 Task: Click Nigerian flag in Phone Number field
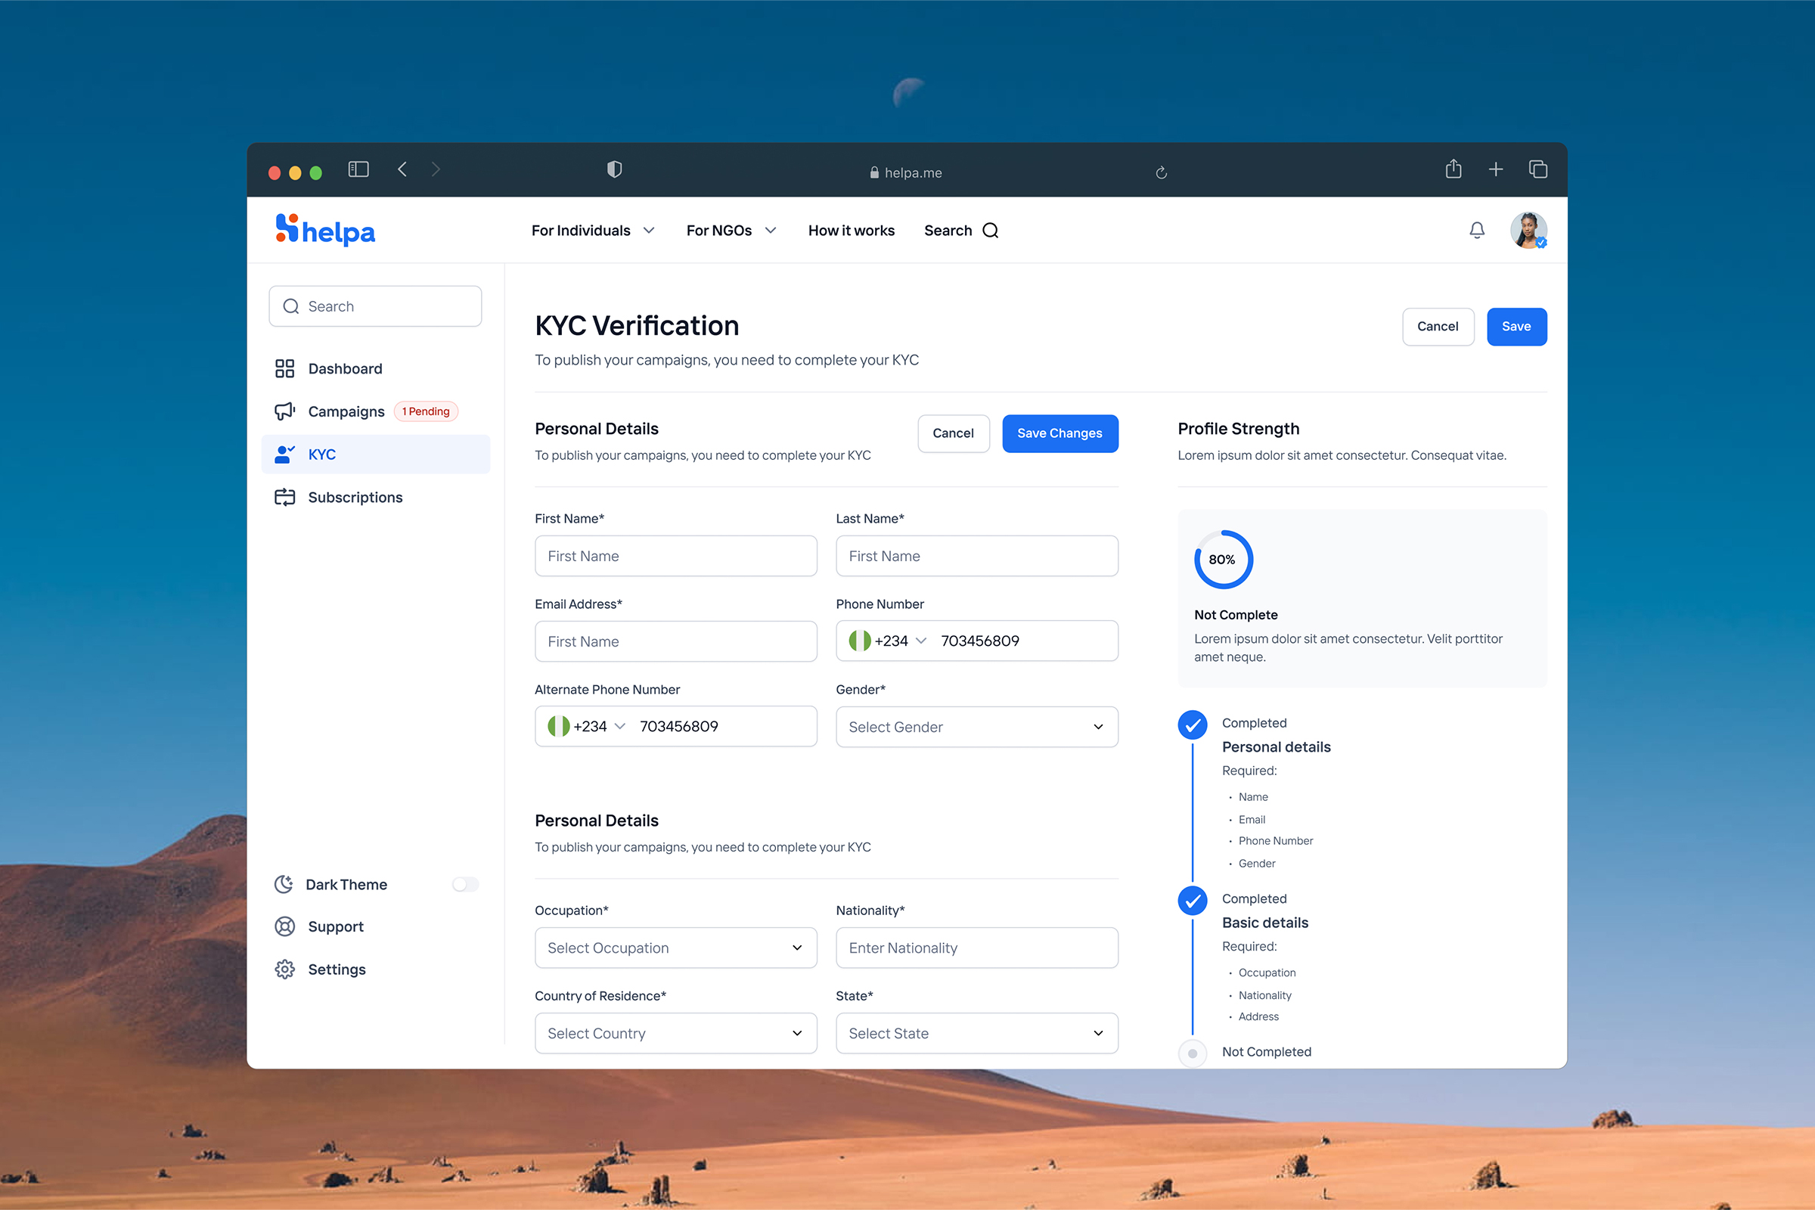pyautogui.click(x=860, y=641)
